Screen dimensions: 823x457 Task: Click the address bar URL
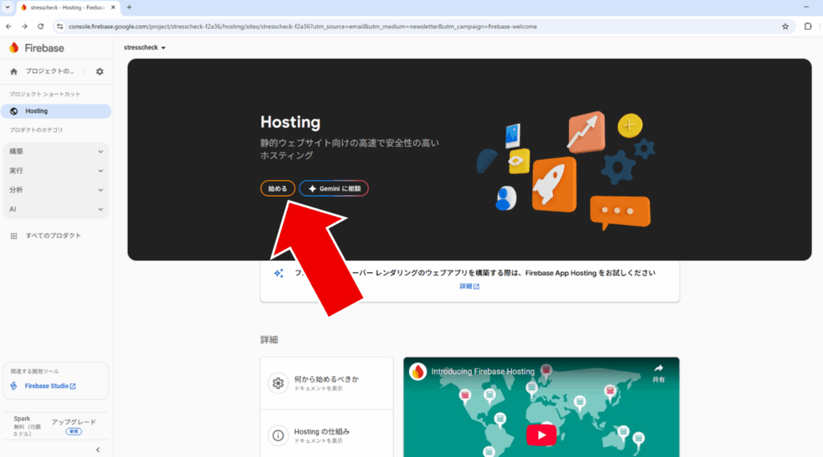point(303,27)
